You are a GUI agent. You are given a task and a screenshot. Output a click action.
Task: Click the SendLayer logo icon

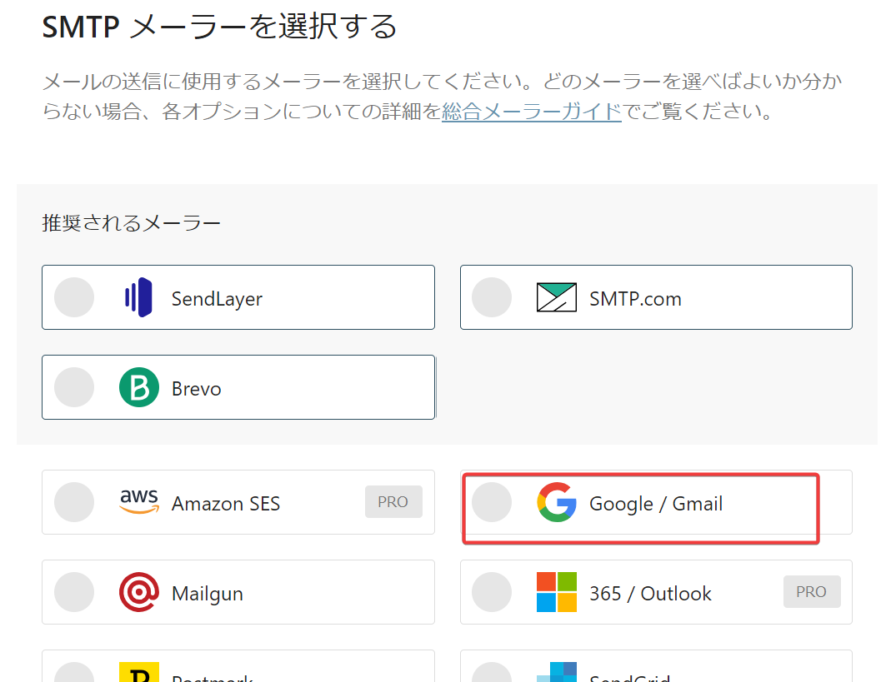click(x=138, y=297)
